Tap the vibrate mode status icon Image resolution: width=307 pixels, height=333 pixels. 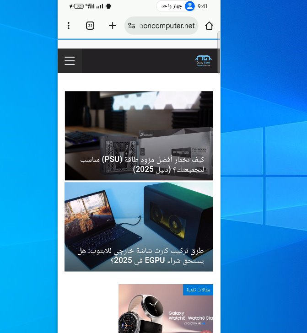pos(108,6)
